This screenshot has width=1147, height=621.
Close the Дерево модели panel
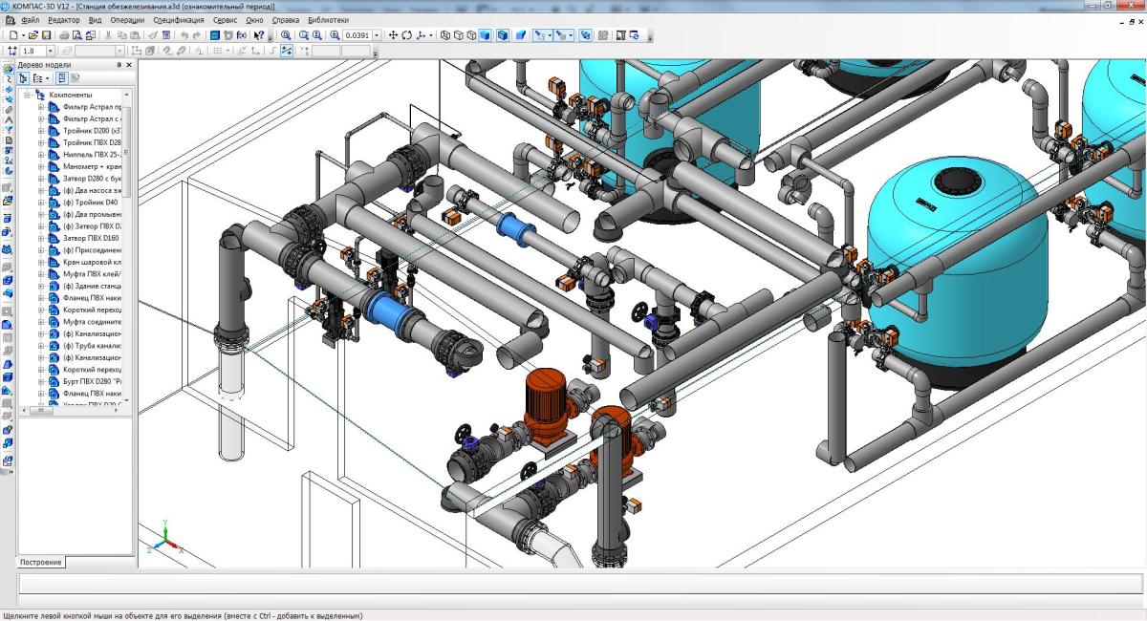pos(129,64)
